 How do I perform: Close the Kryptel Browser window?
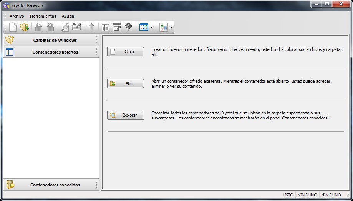341,4
